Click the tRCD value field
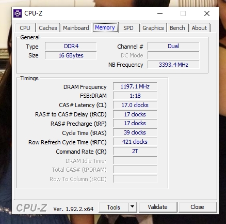 tap(135, 114)
